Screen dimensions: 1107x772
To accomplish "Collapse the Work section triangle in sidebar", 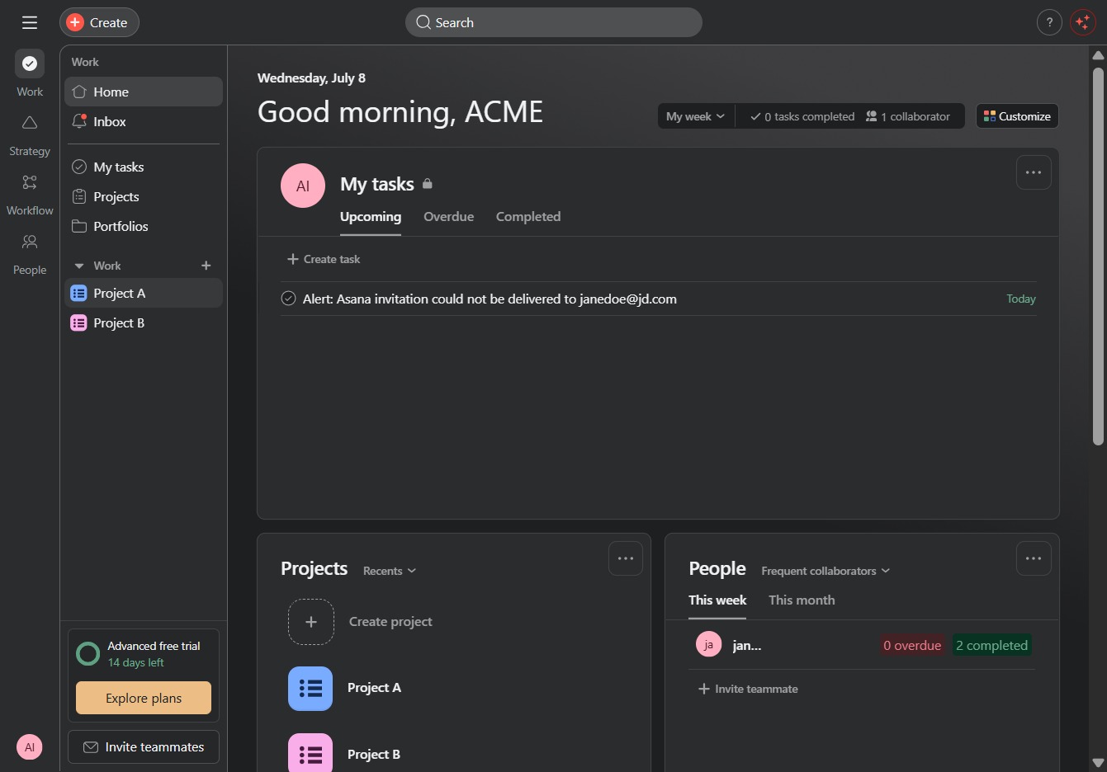I will coord(79,266).
